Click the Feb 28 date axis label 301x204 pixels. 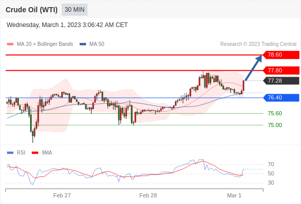(148, 195)
